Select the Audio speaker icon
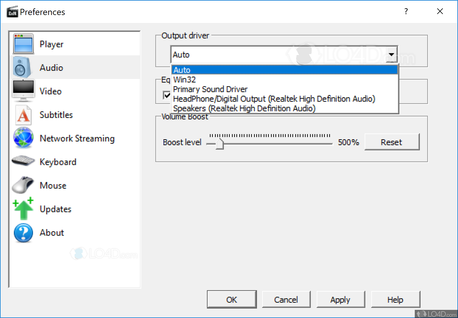 pyautogui.click(x=21, y=68)
